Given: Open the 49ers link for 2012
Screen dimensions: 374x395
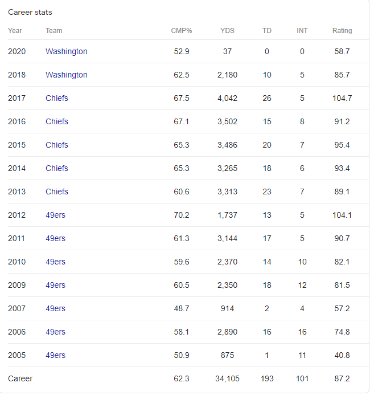Looking at the screenshot, I should [55, 215].
